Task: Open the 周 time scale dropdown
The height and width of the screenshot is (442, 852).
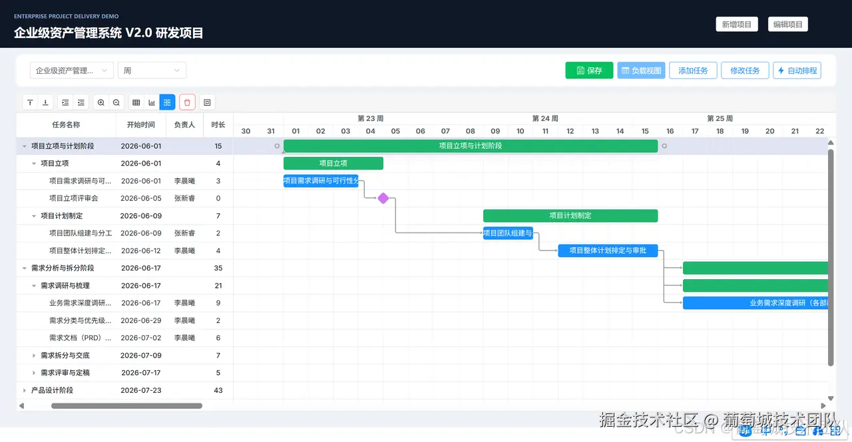Action: 152,70
